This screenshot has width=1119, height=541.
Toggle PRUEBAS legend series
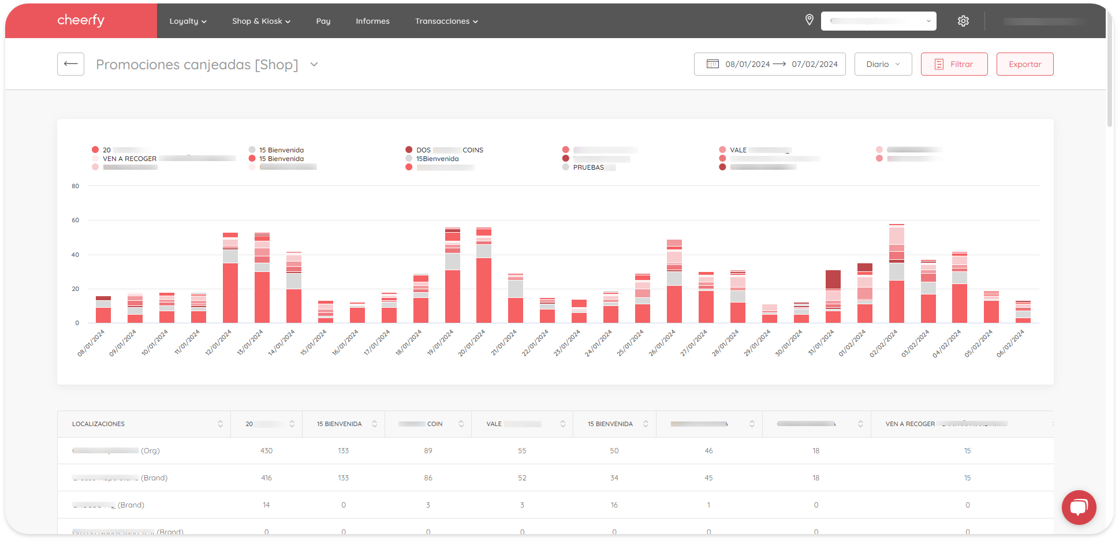click(x=588, y=167)
